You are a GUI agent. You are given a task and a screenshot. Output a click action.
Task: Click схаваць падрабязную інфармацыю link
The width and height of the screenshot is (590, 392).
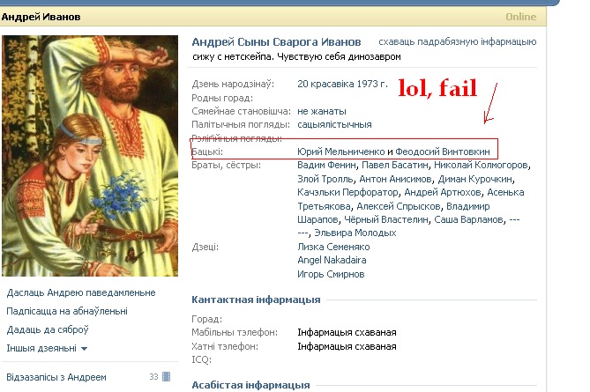[457, 41]
